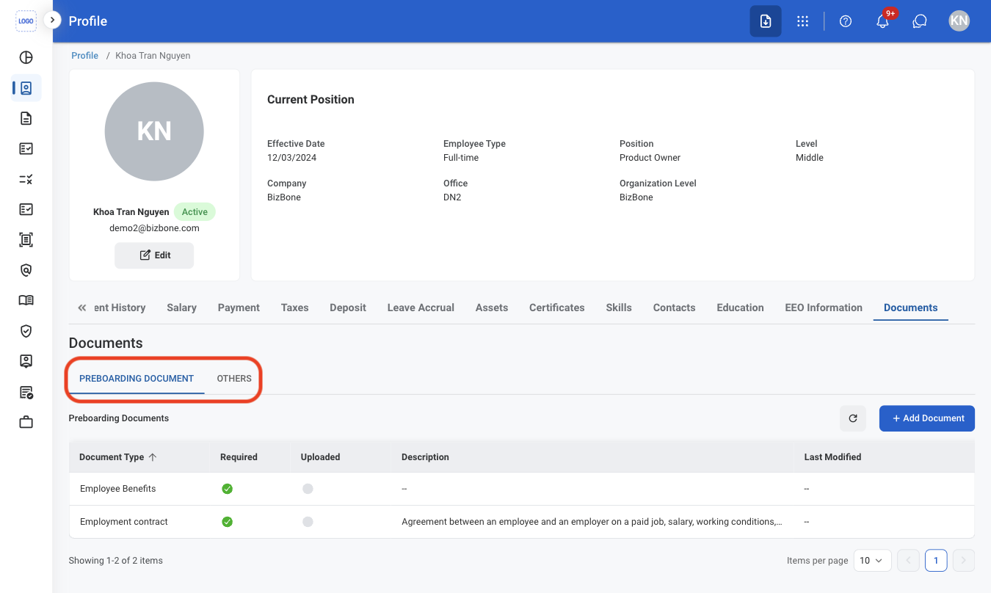Open the shield with @ sidebar icon
Screen dimensions: 991x593
[x=26, y=270]
